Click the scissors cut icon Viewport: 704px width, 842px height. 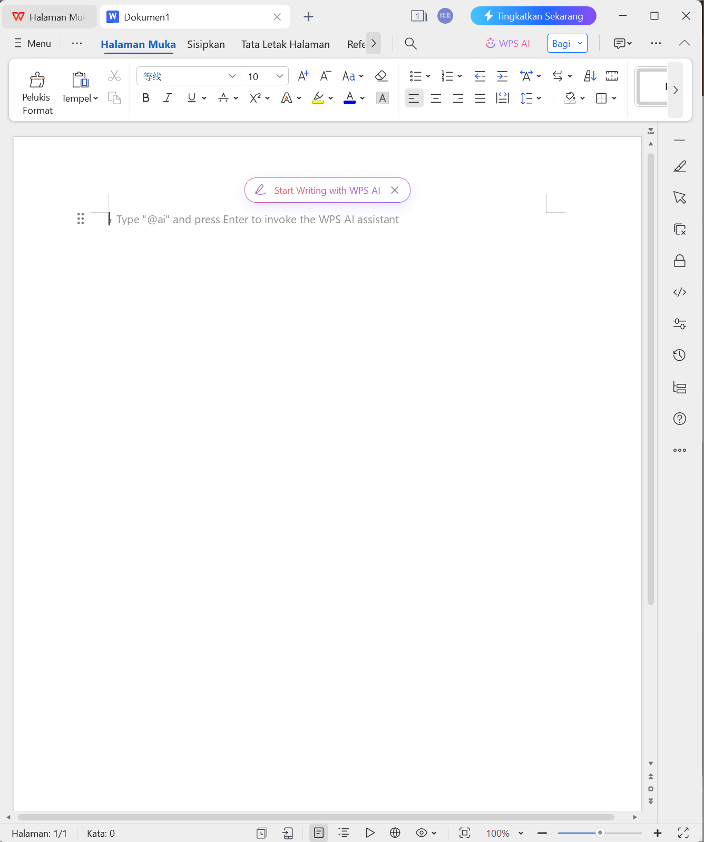tap(114, 76)
